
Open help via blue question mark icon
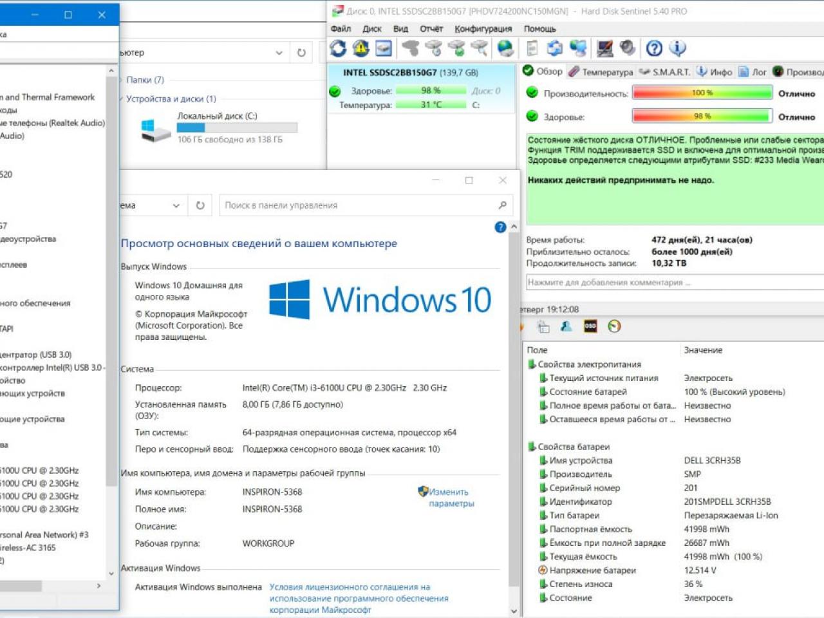(654, 48)
